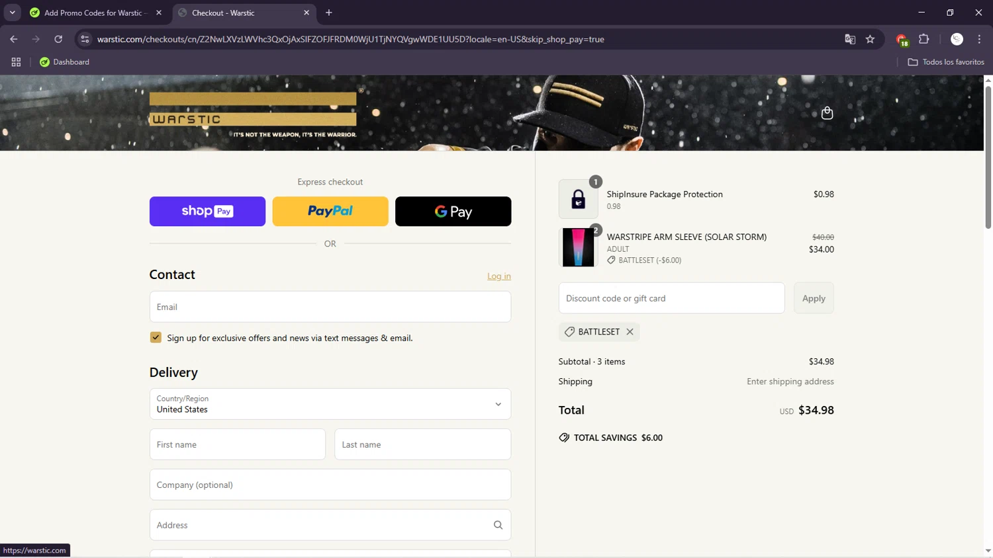Bookmark this page with the star icon
Image resolution: width=993 pixels, height=558 pixels.
pyautogui.click(x=870, y=39)
